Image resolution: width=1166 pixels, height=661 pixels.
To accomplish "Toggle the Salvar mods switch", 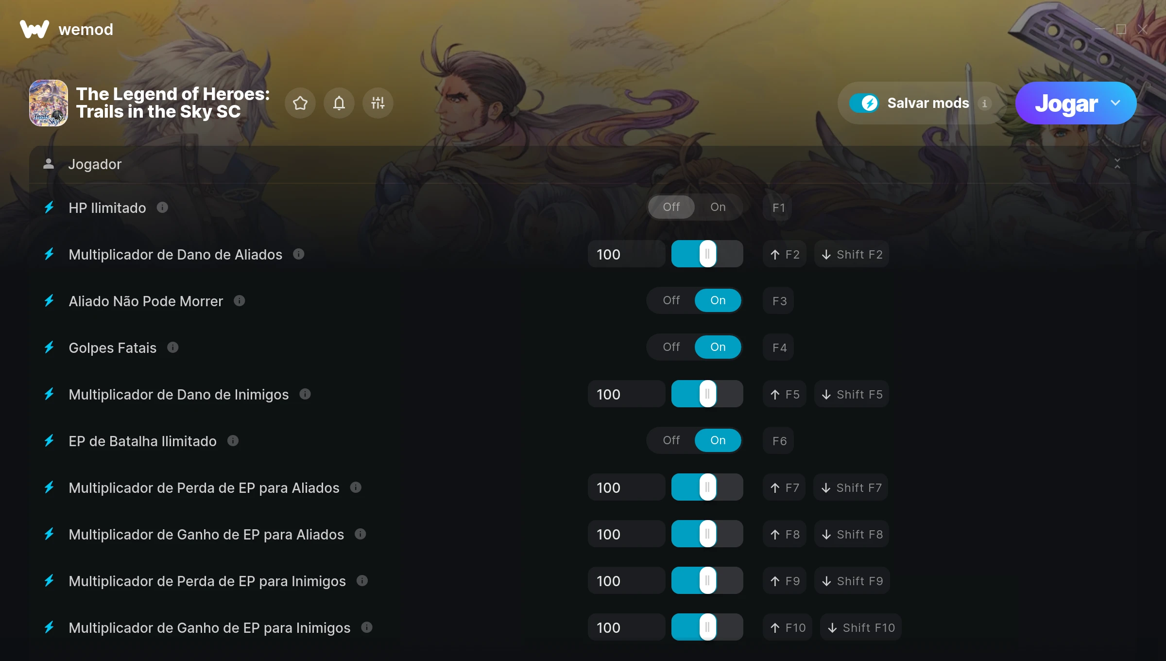I will (x=864, y=103).
